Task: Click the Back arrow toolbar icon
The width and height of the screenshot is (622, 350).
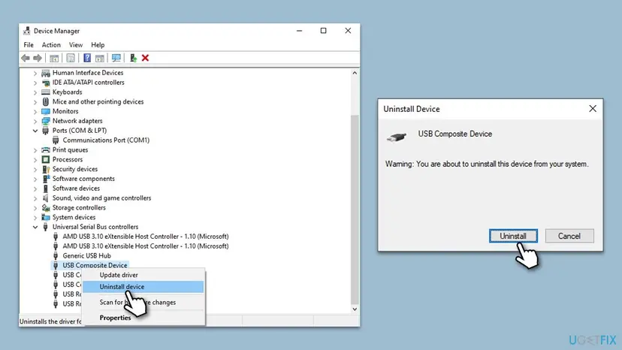Action: click(x=26, y=59)
